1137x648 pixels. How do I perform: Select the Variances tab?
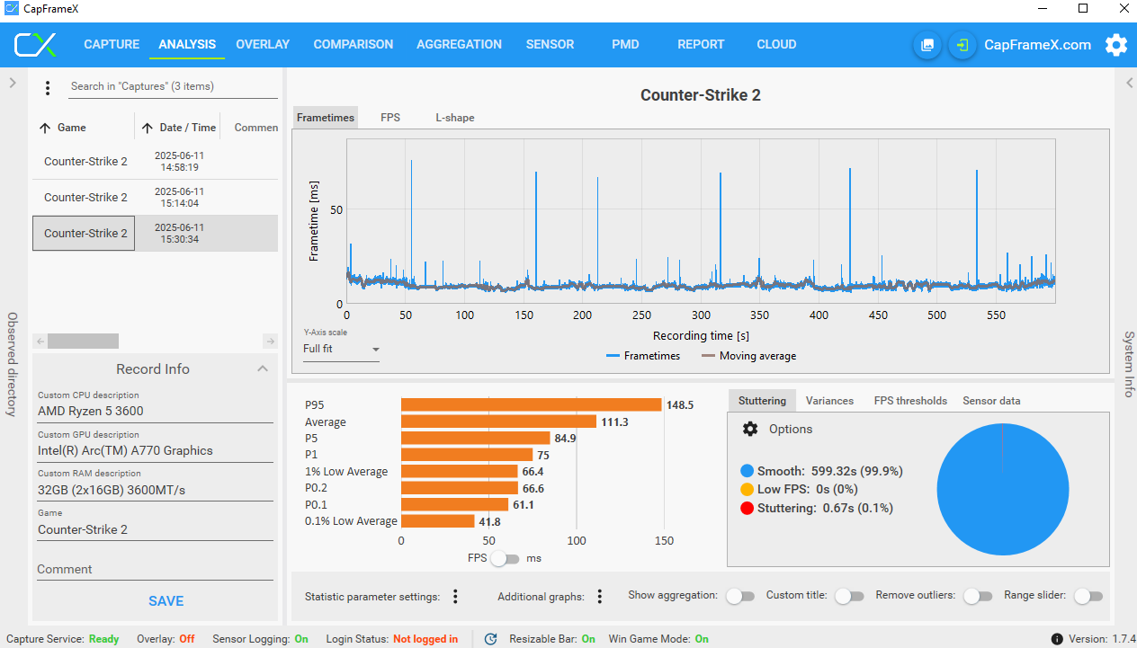click(829, 401)
